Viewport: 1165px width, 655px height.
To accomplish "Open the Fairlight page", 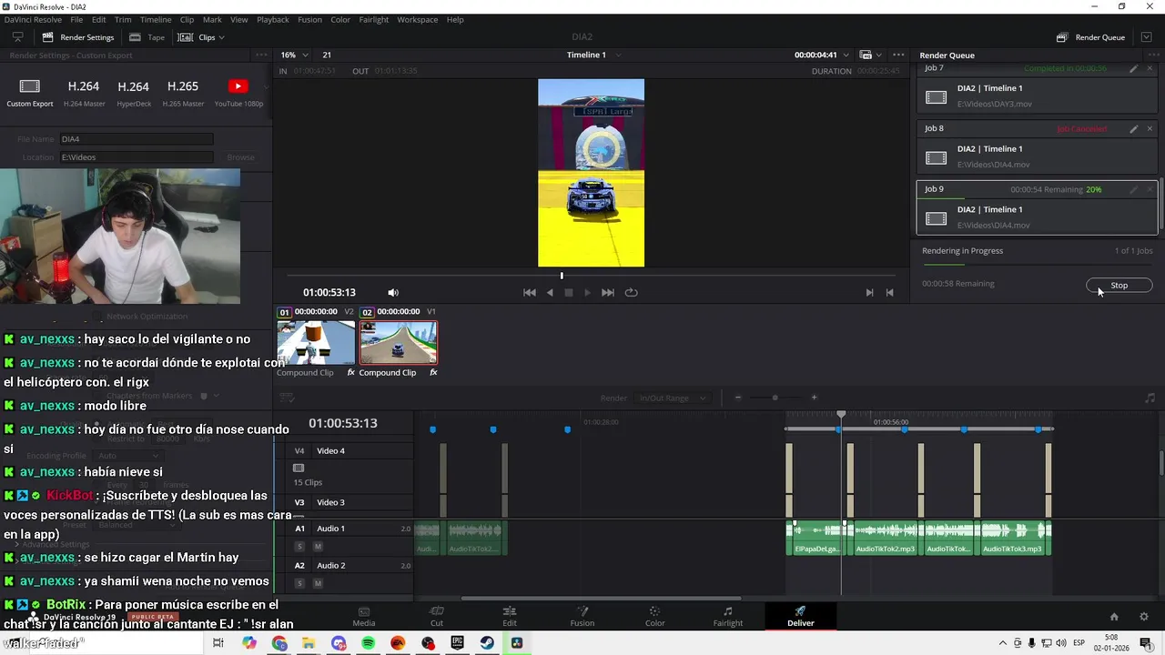I will 728,616.
